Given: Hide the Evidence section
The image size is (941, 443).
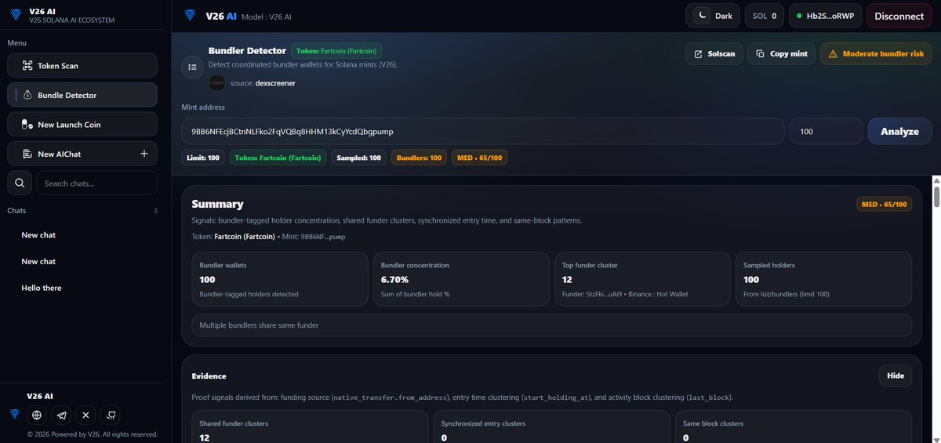Looking at the screenshot, I should coord(896,376).
